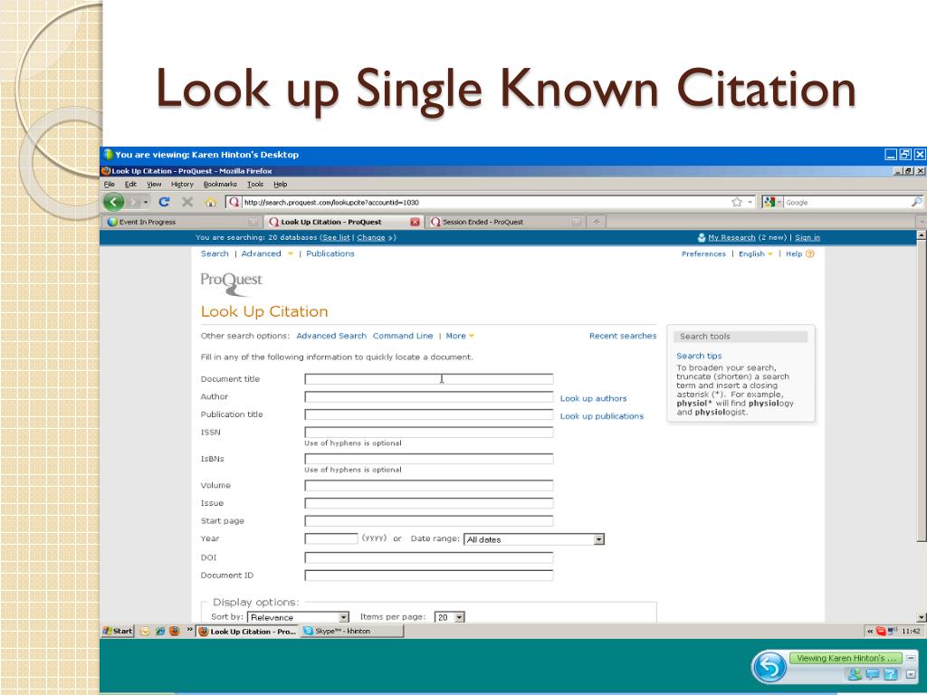This screenshot has width=927, height=695.
Task: Click the Advanced Search link
Action: [331, 336]
